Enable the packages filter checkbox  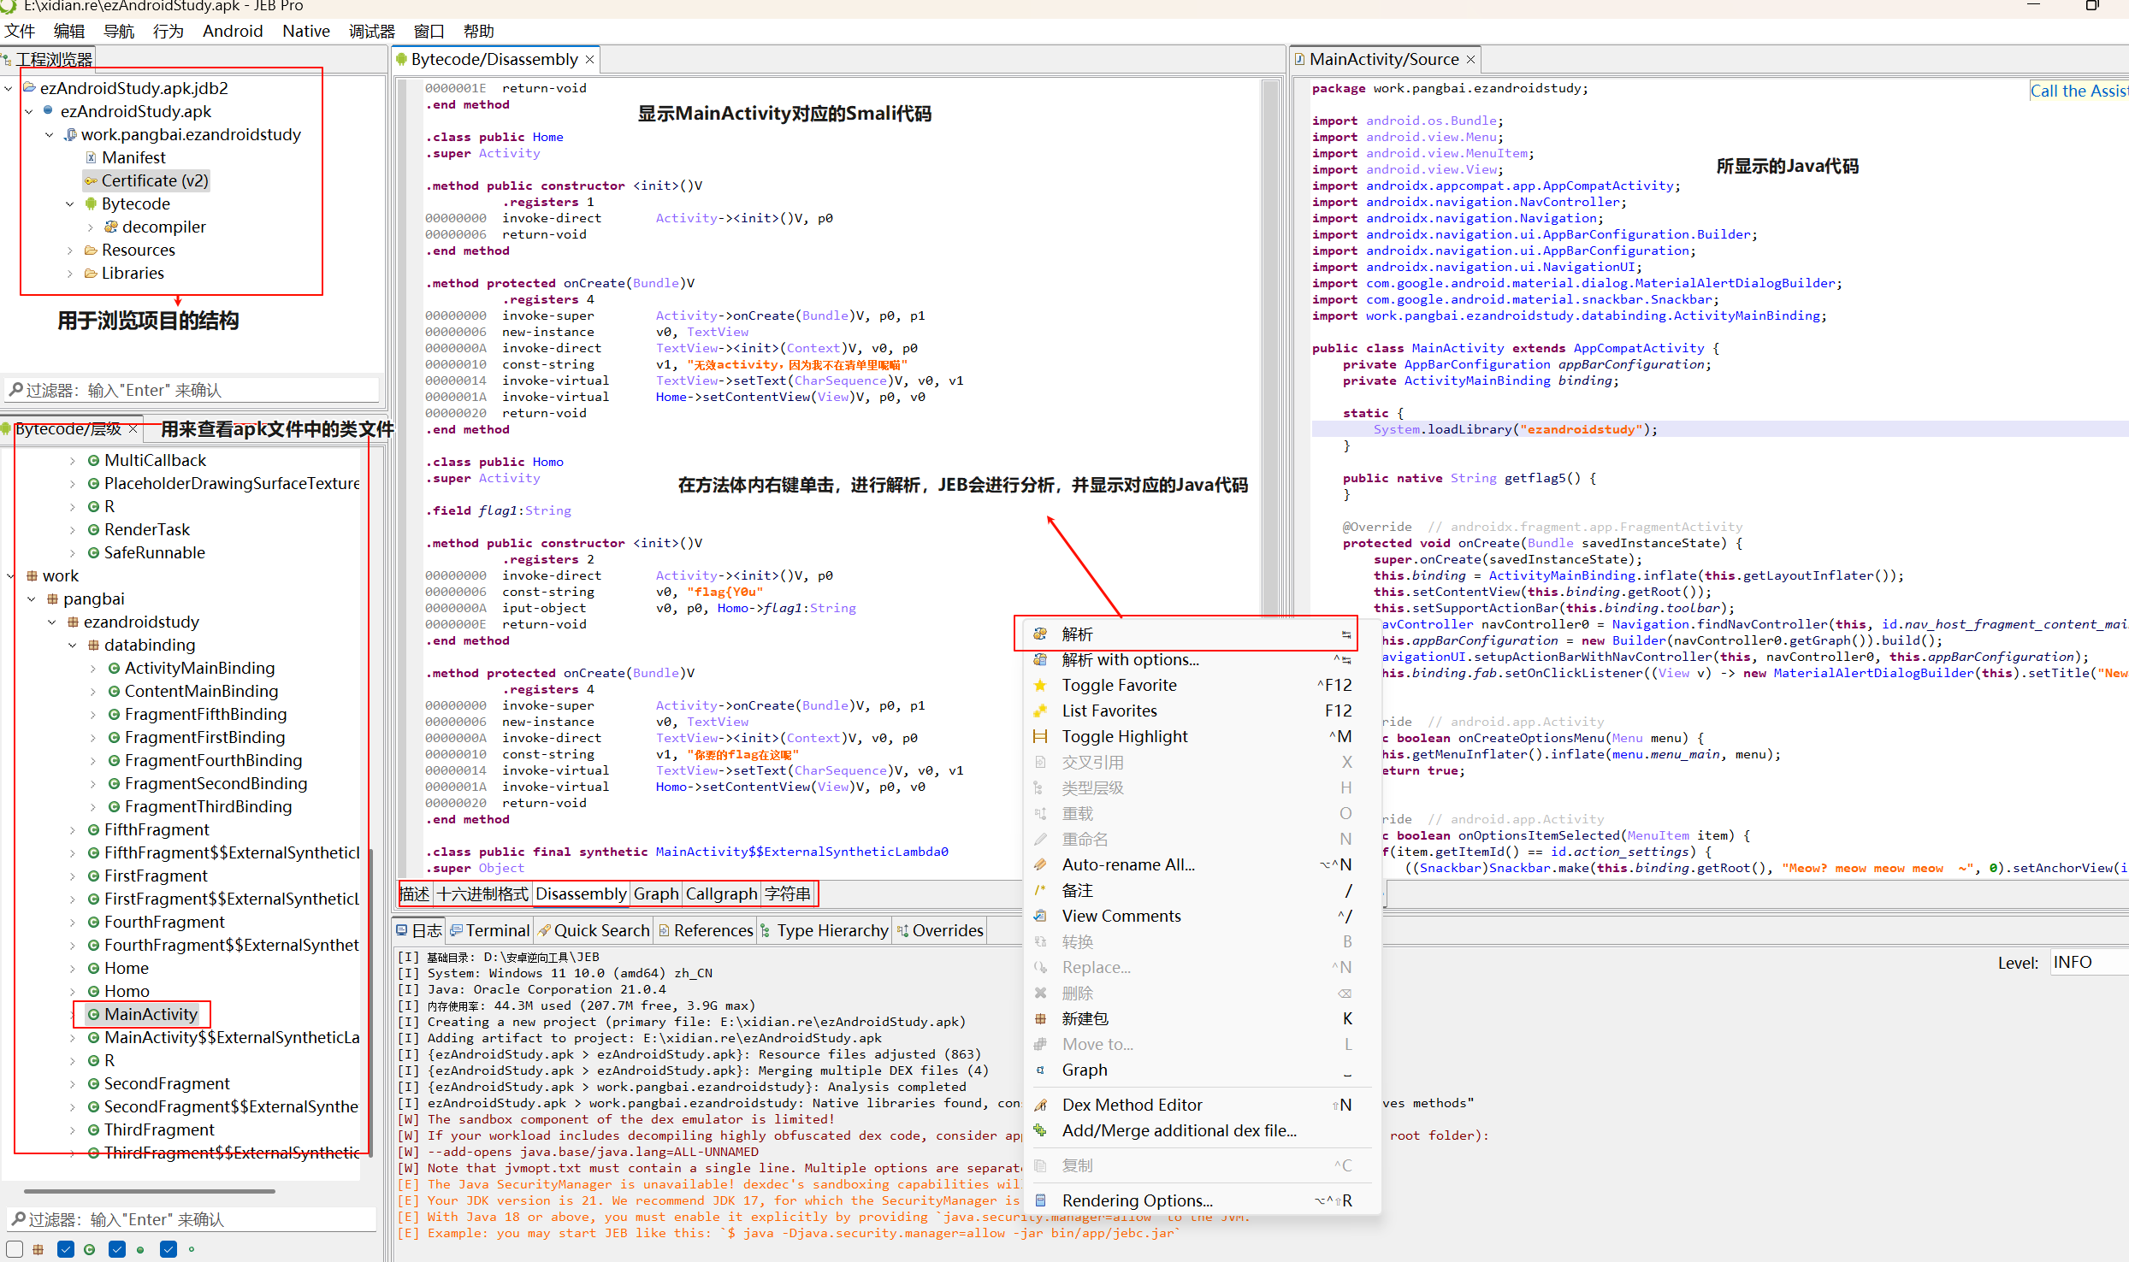[x=15, y=1249]
